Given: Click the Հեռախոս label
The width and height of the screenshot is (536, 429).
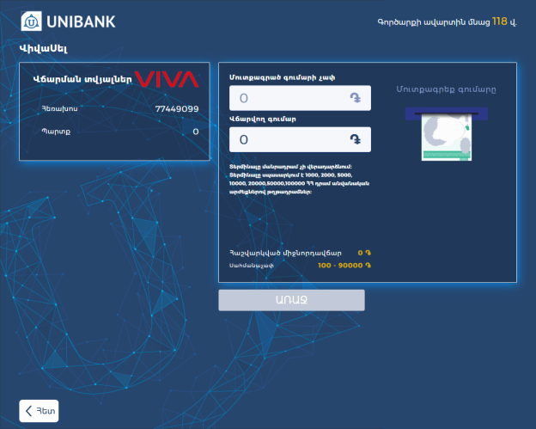Looking at the screenshot, I should 59,108.
